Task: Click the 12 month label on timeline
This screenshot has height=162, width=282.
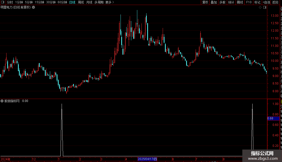Action: [x=34, y=159]
